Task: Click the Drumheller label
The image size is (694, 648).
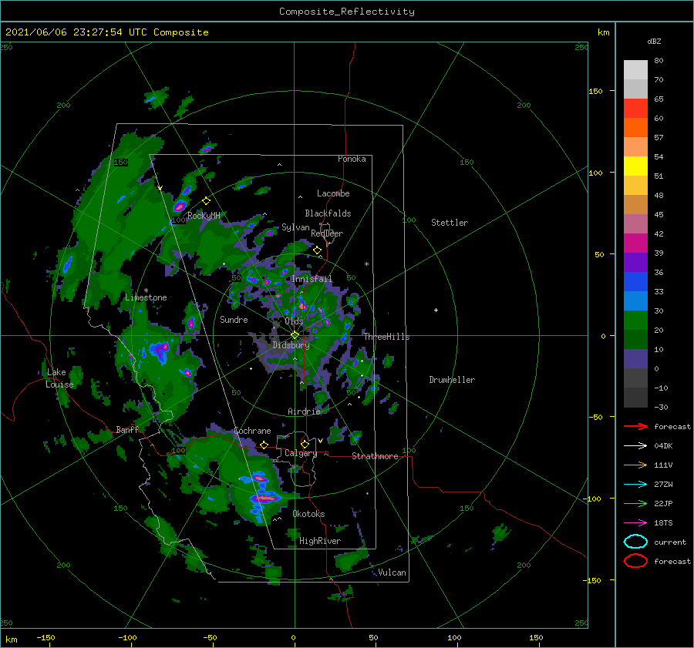Action: (452, 380)
